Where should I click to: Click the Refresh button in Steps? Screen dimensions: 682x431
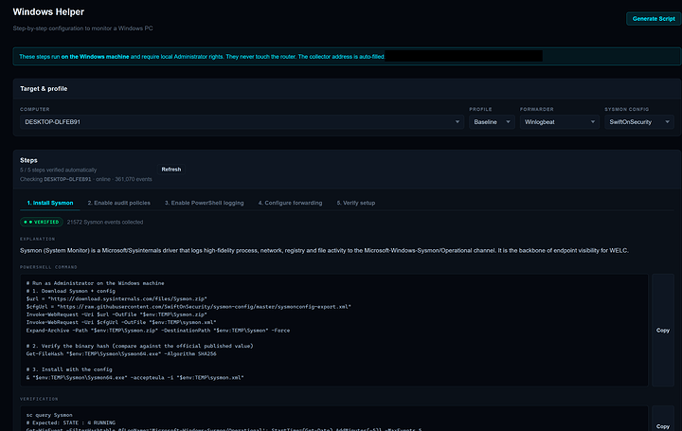click(170, 170)
